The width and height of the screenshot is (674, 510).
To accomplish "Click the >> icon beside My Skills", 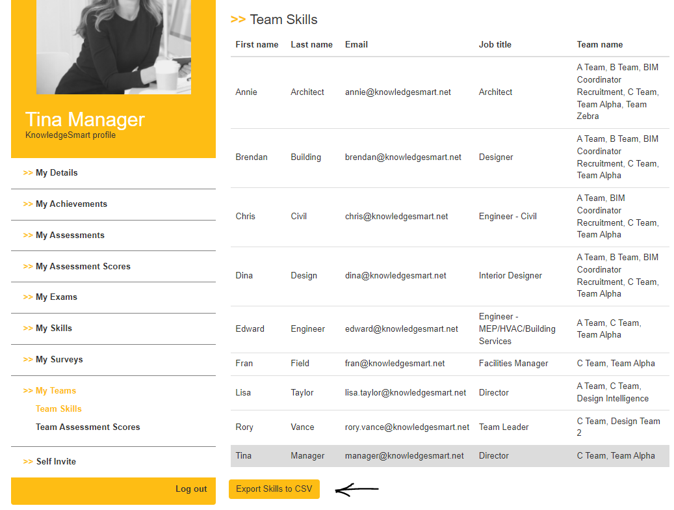I will [29, 328].
